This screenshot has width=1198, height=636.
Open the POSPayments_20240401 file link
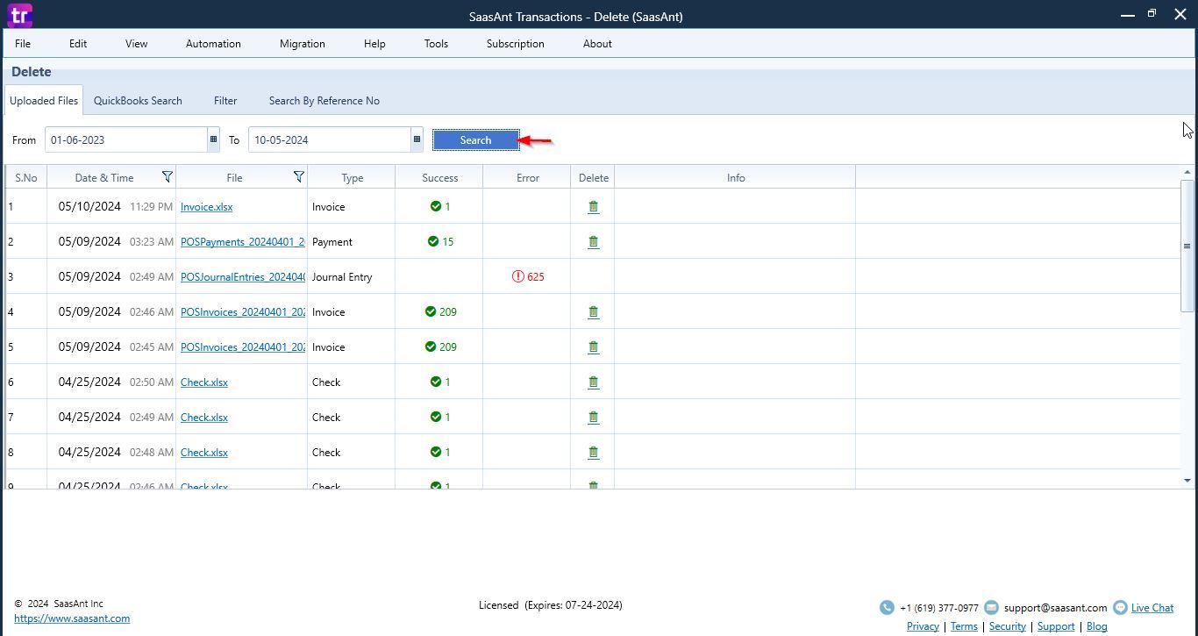pyautogui.click(x=243, y=242)
